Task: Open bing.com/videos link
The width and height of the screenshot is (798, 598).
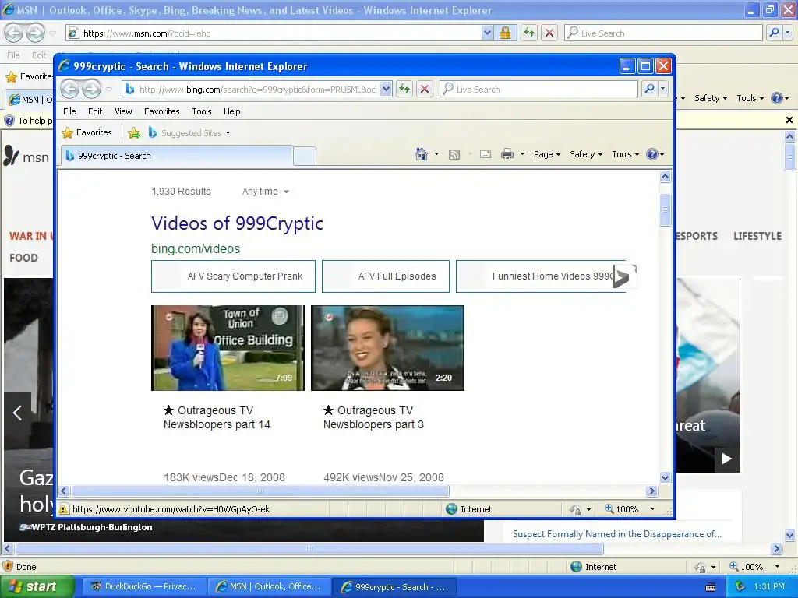Action: [196, 248]
